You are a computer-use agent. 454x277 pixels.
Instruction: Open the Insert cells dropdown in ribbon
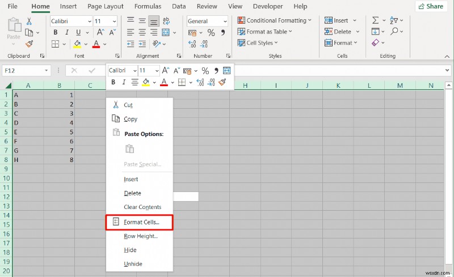[354, 20]
